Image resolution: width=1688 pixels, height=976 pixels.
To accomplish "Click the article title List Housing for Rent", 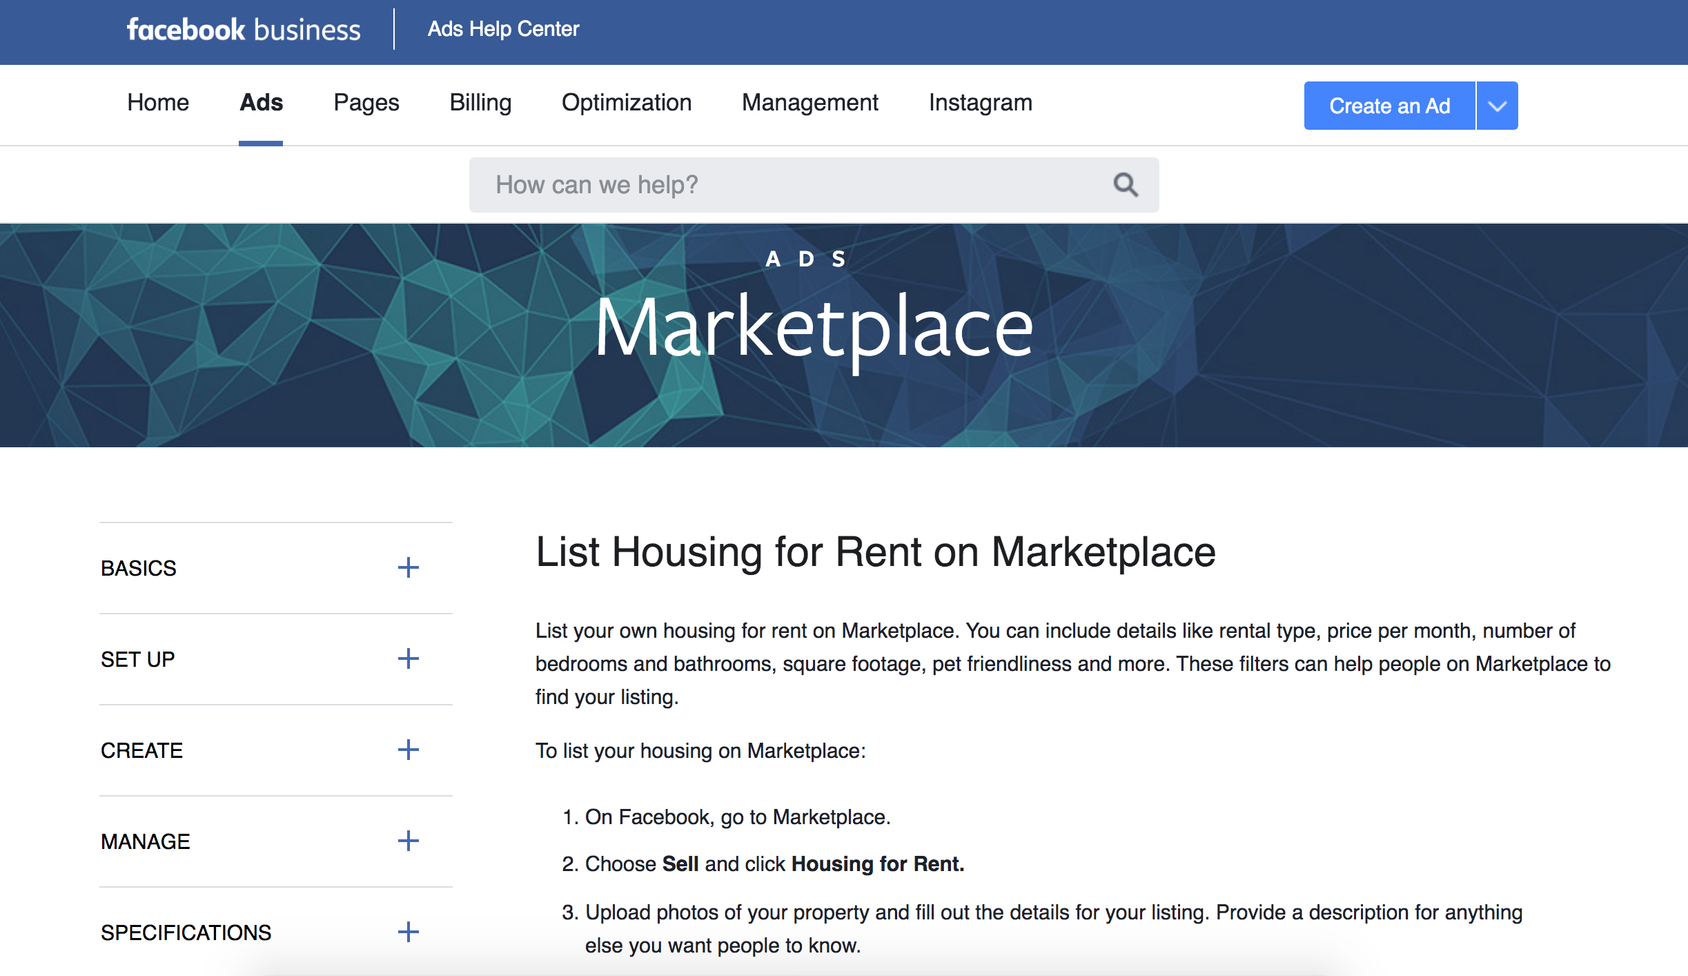I will [x=876, y=552].
